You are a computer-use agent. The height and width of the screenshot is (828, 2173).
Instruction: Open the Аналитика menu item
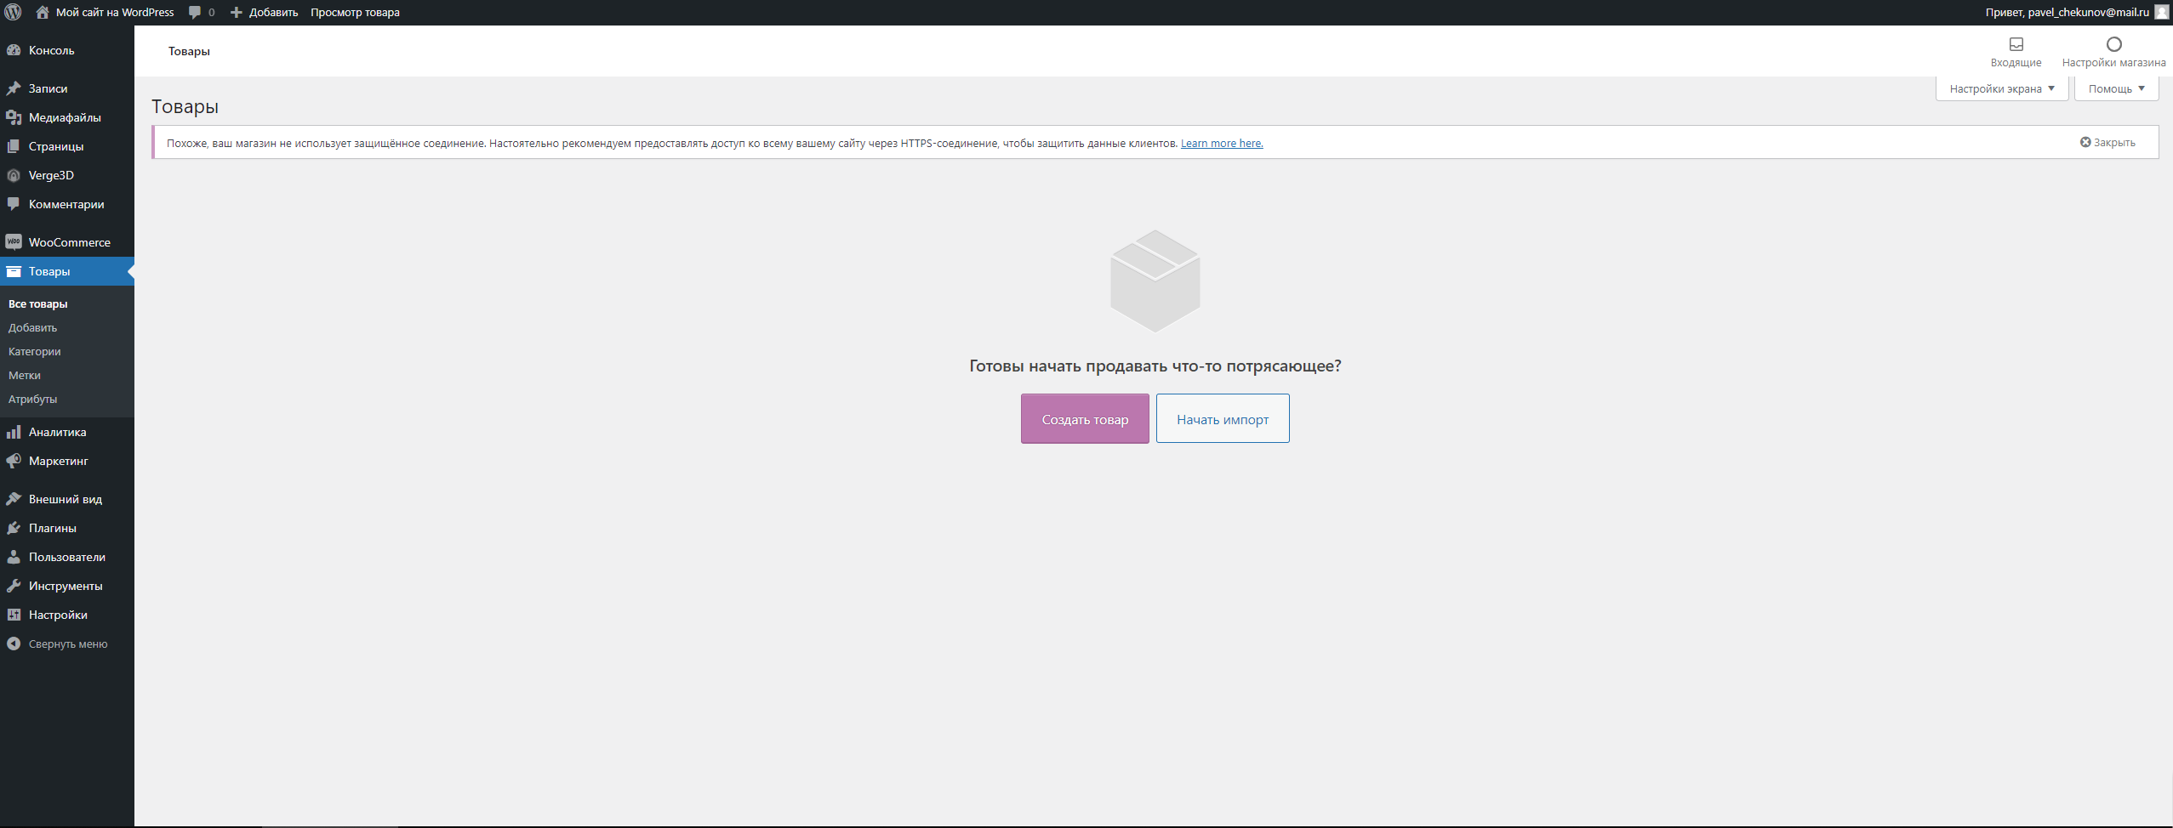pos(67,432)
